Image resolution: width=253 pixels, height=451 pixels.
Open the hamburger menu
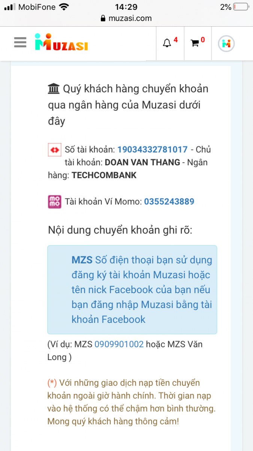[x=20, y=42]
